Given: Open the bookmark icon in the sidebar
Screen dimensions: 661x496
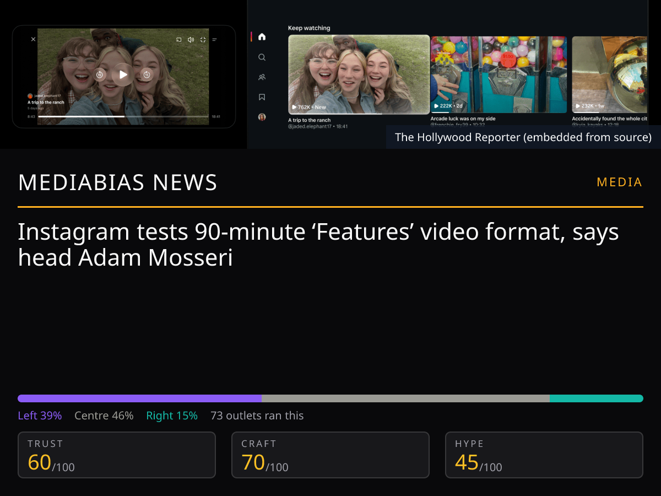Looking at the screenshot, I should 262,97.
